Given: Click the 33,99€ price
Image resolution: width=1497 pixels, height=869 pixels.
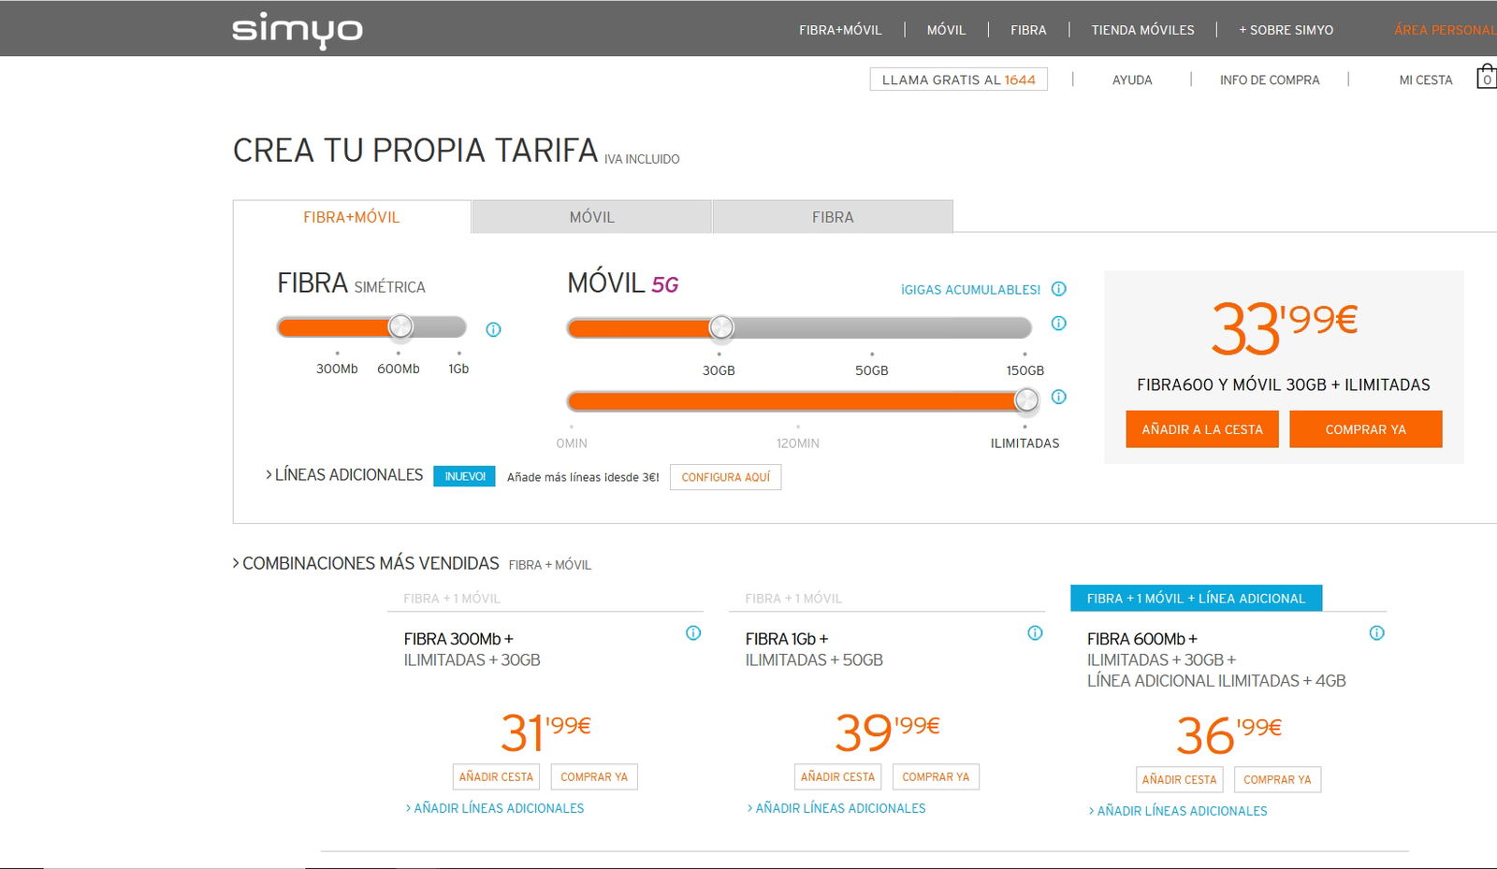Looking at the screenshot, I should tap(1284, 328).
